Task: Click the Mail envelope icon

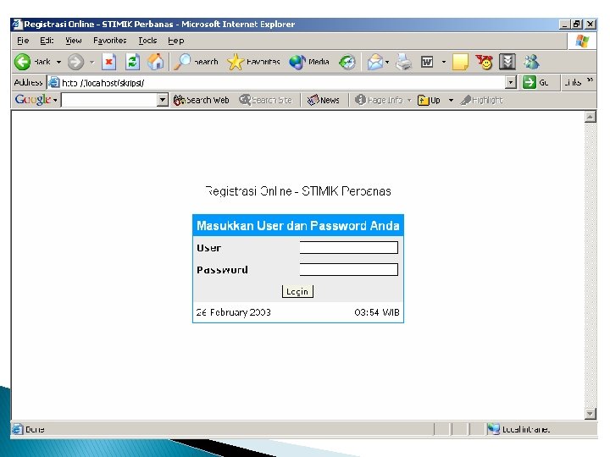Action: click(x=375, y=62)
